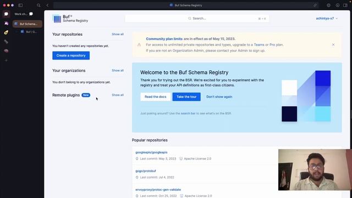Copy page link icon in the address bar
The image size is (352, 198).
pos(315,5)
